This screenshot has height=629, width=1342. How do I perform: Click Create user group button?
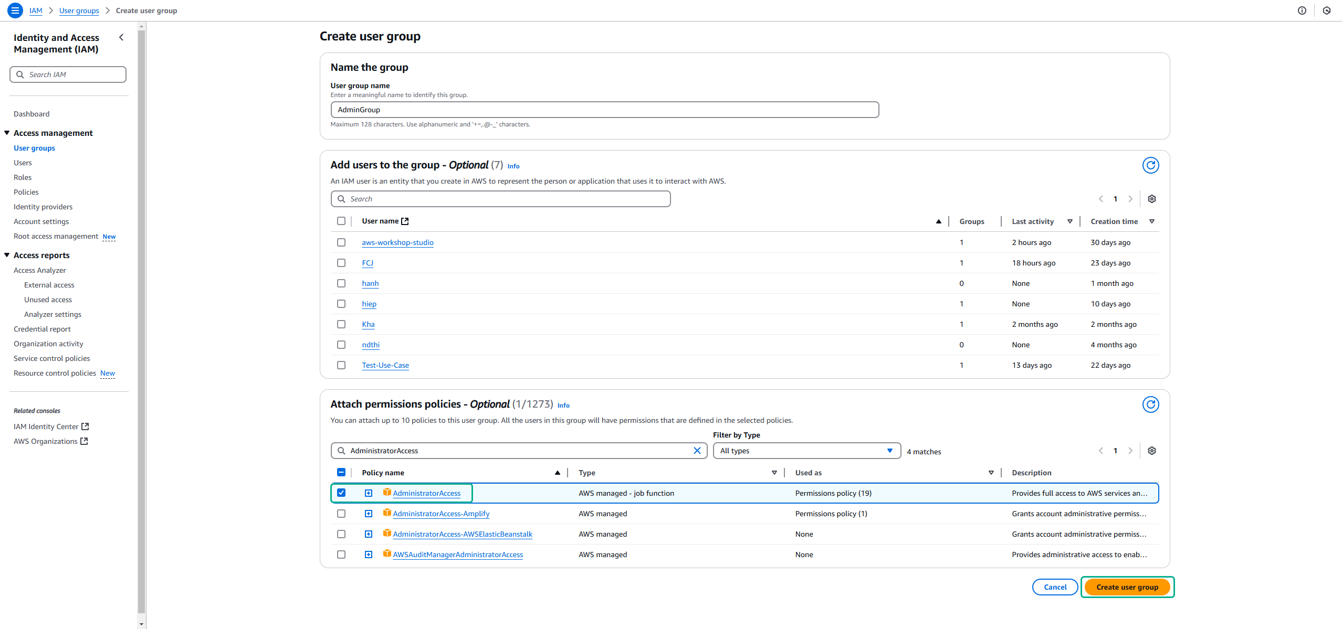coord(1127,587)
